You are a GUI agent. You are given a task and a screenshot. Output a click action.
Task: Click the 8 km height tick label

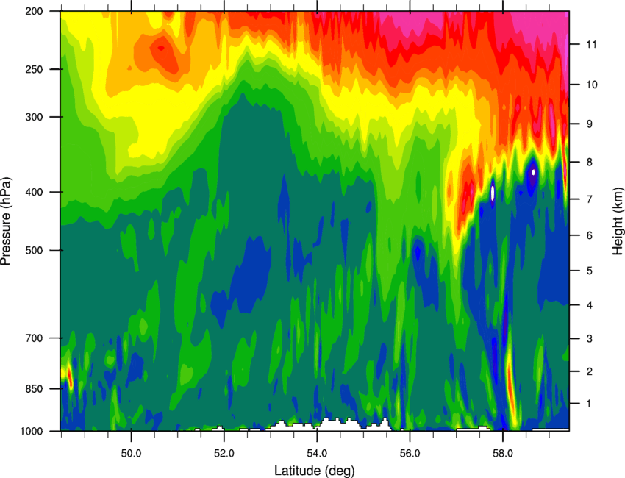click(590, 163)
